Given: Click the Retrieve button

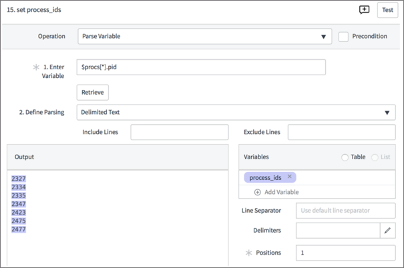Looking at the screenshot, I should (93, 93).
